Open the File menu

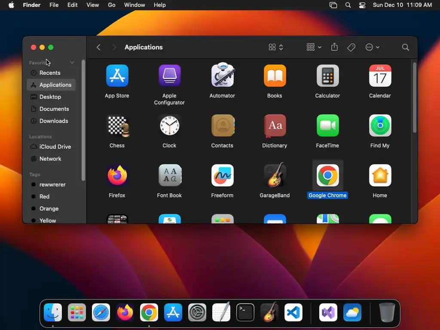tap(54, 5)
